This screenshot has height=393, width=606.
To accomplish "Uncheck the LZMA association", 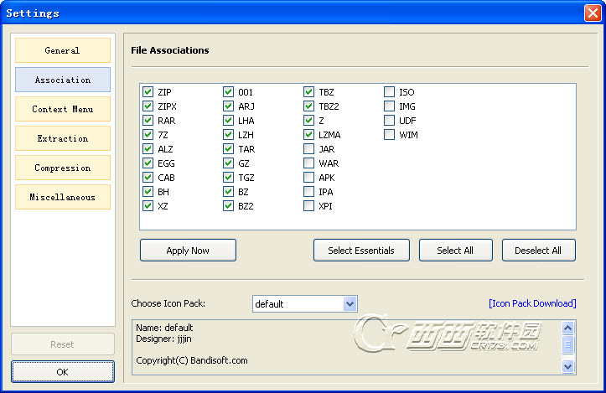I will point(309,135).
